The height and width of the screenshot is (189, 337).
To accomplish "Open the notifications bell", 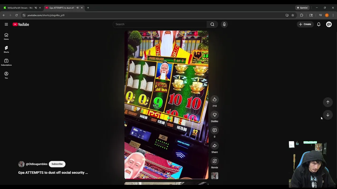I will [x=319, y=24].
